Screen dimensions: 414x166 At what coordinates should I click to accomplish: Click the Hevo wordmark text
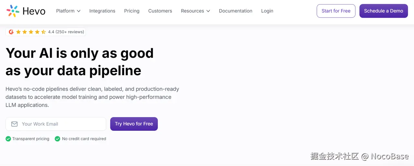[34, 11]
